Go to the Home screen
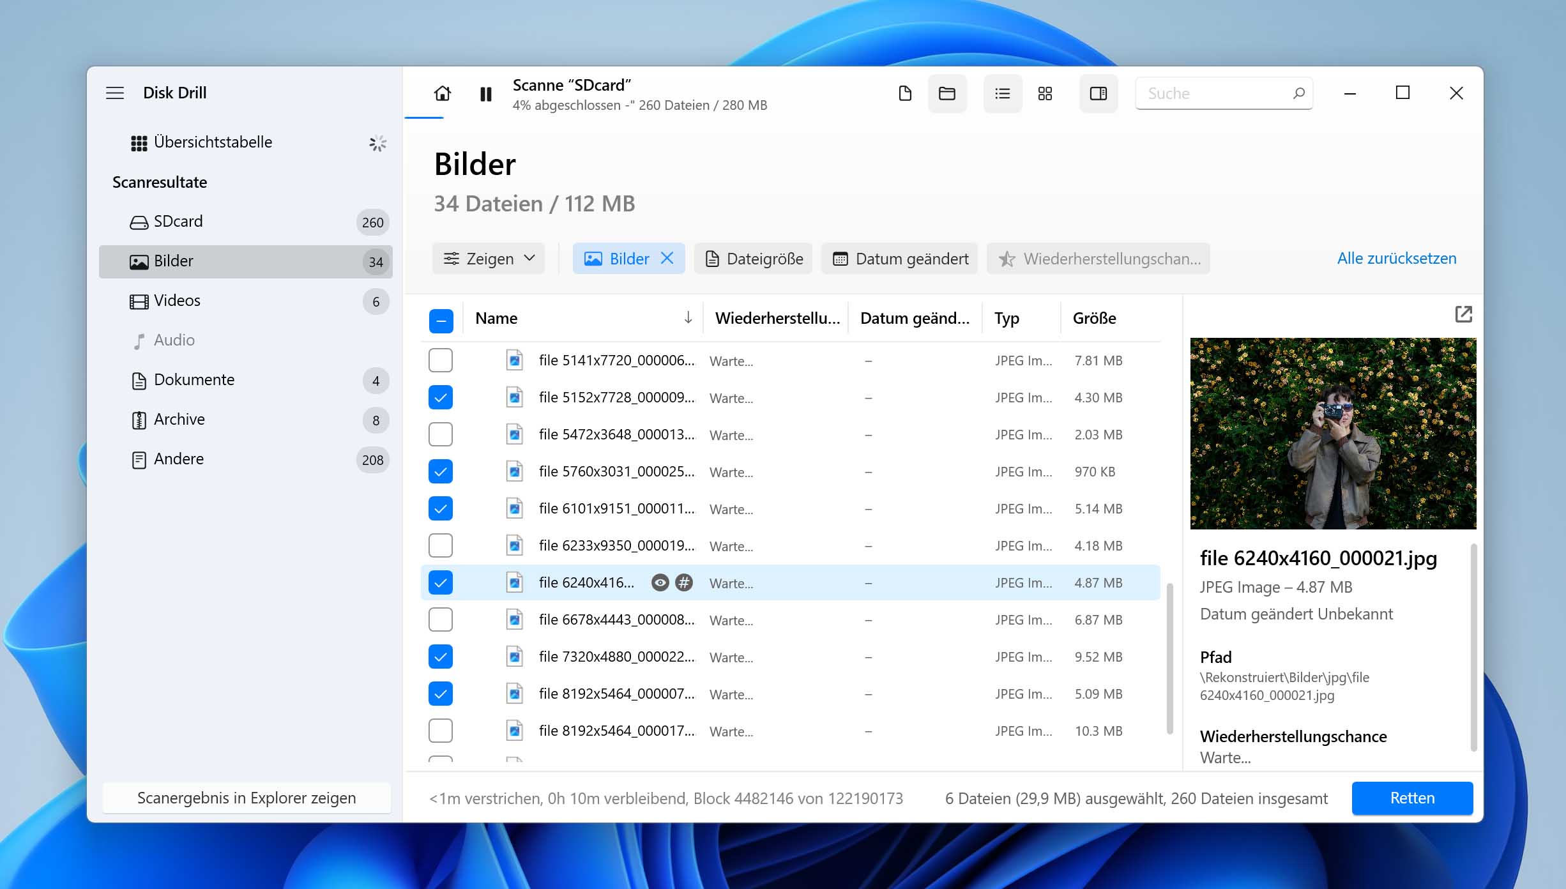 (442, 94)
